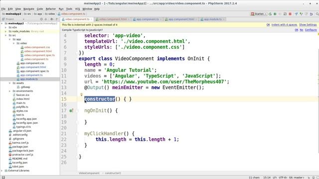Start debugging with the green bug icon
The height and width of the screenshot is (179, 319).
[x=275, y=14]
